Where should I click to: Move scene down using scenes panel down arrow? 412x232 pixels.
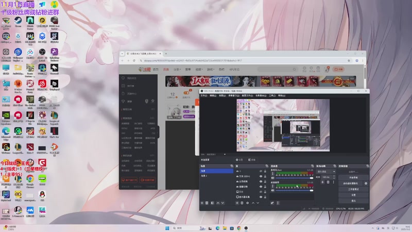tap(222, 203)
